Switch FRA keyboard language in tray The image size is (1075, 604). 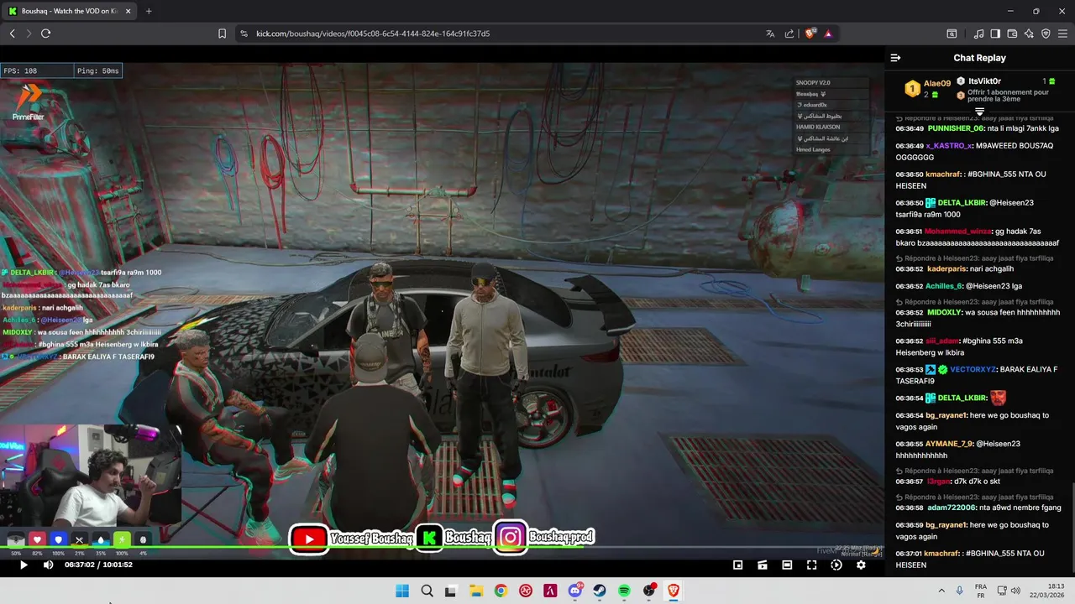tap(981, 591)
